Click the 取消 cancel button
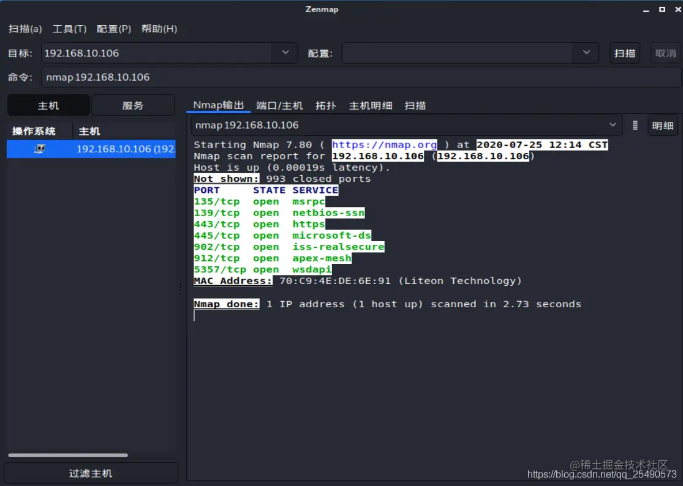The image size is (683, 486). [665, 53]
